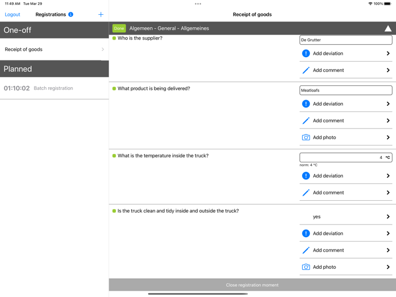The width and height of the screenshot is (396, 297).
Task: Click green status dot beside truck clean question
Action: [x=114, y=211]
